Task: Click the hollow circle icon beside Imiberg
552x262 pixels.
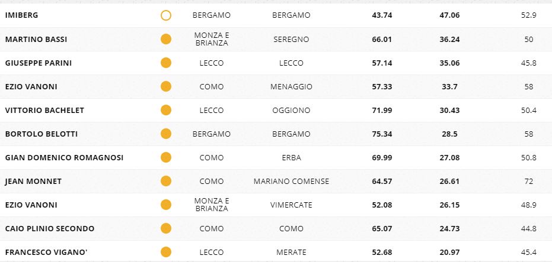Action: (166, 15)
